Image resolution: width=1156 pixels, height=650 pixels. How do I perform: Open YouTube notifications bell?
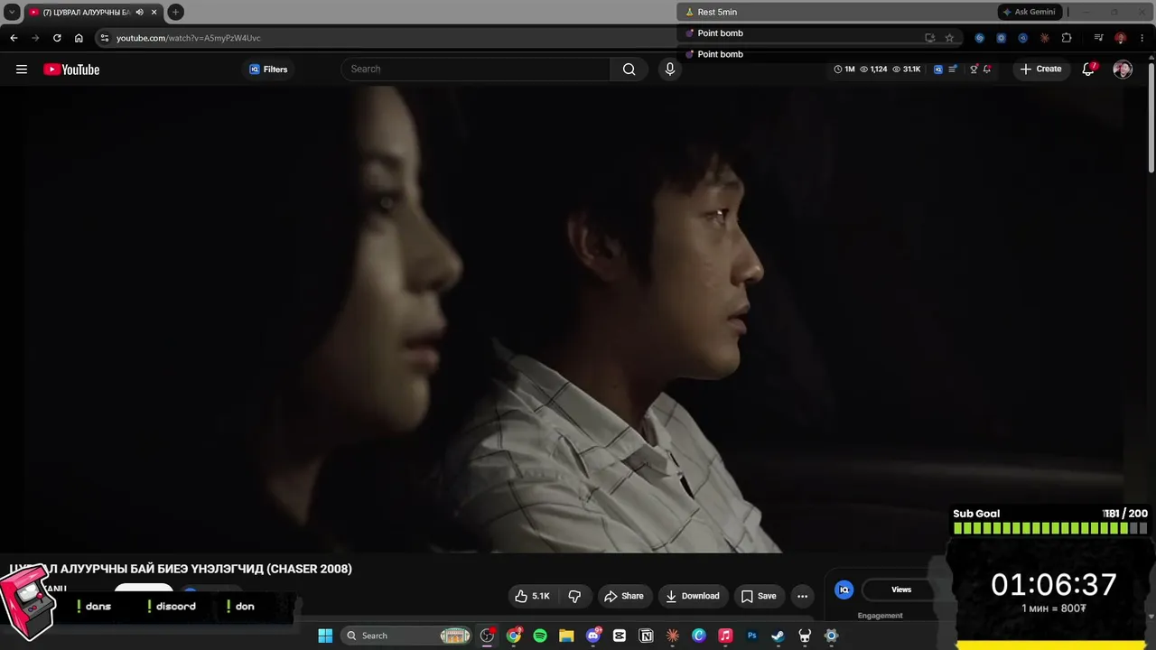(1088, 70)
